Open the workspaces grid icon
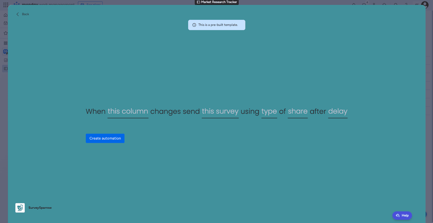This screenshot has width=433, height=223. tap(5, 43)
